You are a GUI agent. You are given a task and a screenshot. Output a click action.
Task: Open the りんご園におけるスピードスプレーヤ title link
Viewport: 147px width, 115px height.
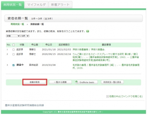106,57
